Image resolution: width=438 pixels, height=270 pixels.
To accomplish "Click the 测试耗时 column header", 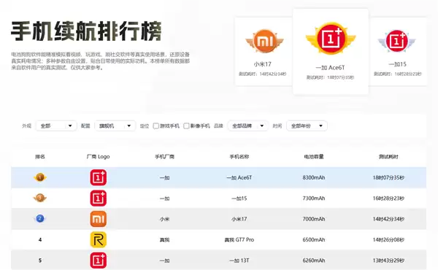I will click(x=388, y=157).
